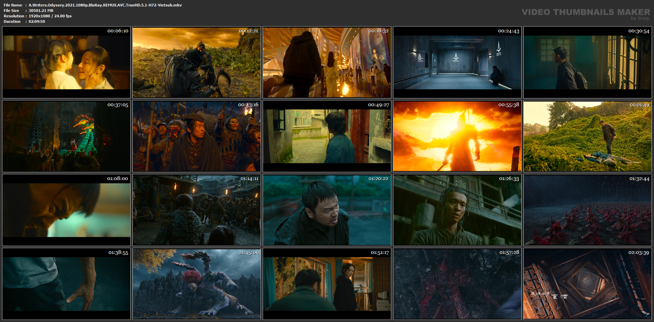Pick the alleyway thumbnail at 00:49:27
Screen dimensions: 654x322
coord(327,136)
